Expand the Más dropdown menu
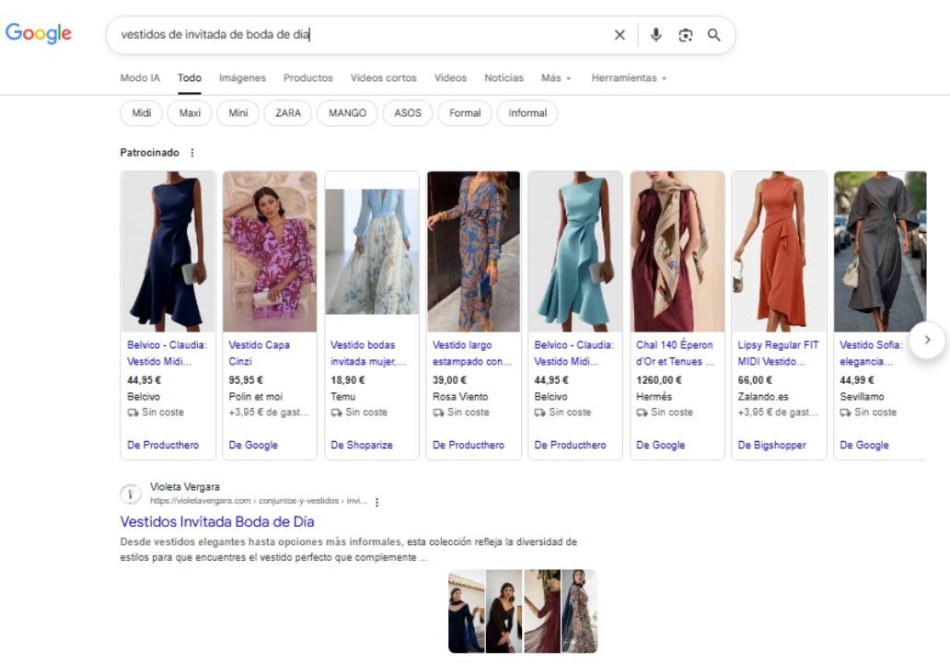Screen dimensions: 950x663 coord(556,78)
